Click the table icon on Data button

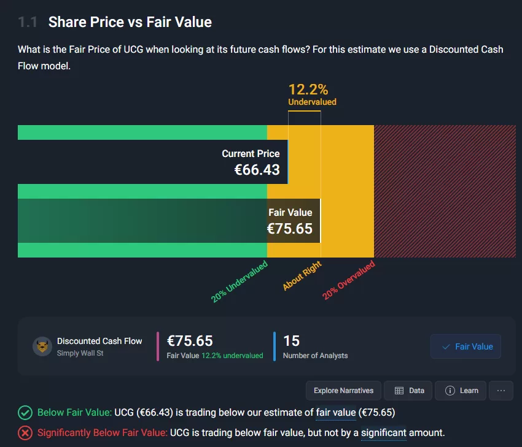point(399,391)
